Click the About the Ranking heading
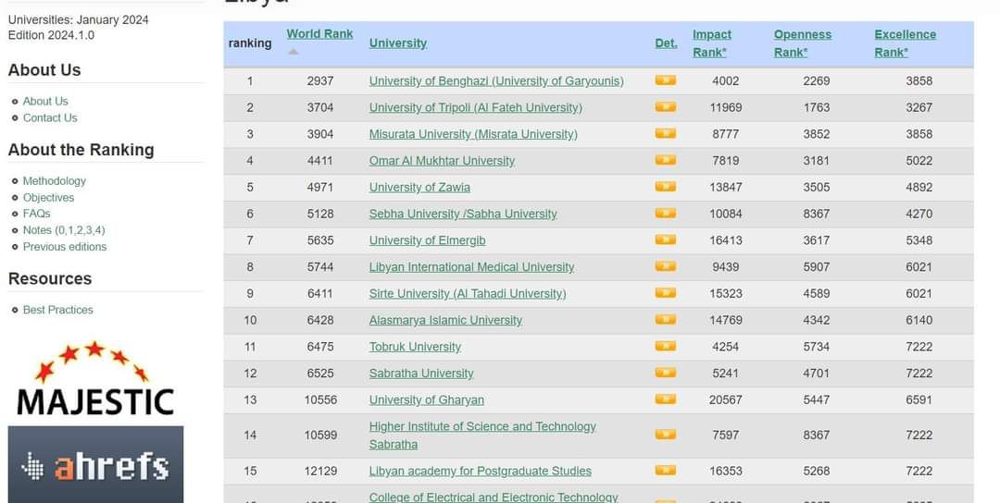 (x=81, y=151)
